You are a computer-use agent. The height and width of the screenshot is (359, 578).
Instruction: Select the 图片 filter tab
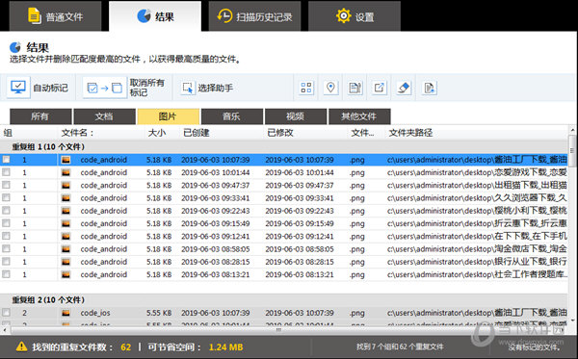(168, 116)
